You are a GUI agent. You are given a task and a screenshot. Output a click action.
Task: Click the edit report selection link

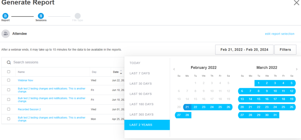click(280, 34)
